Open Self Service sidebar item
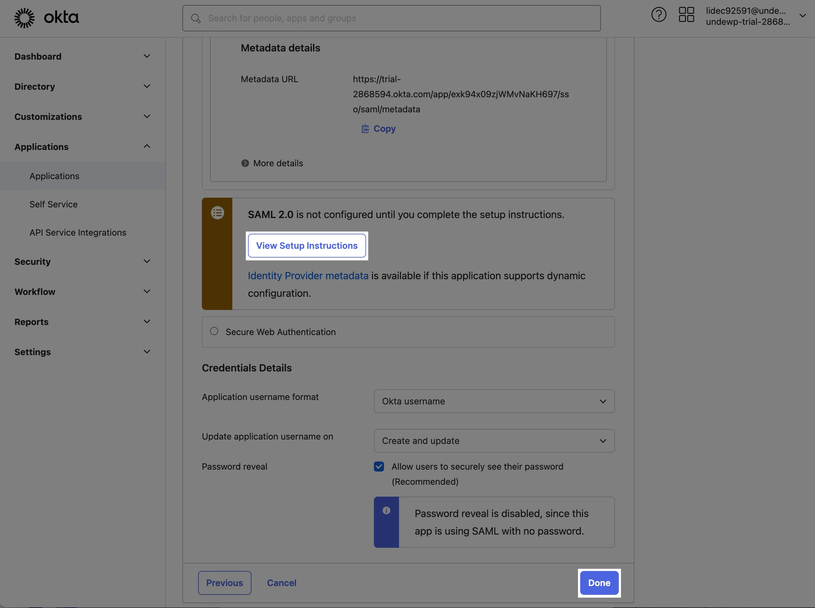 click(x=53, y=204)
